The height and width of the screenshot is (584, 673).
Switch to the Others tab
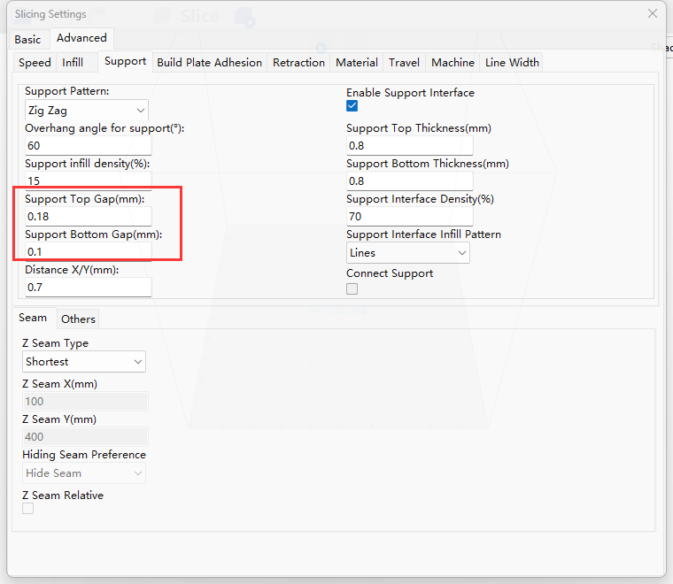click(78, 319)
